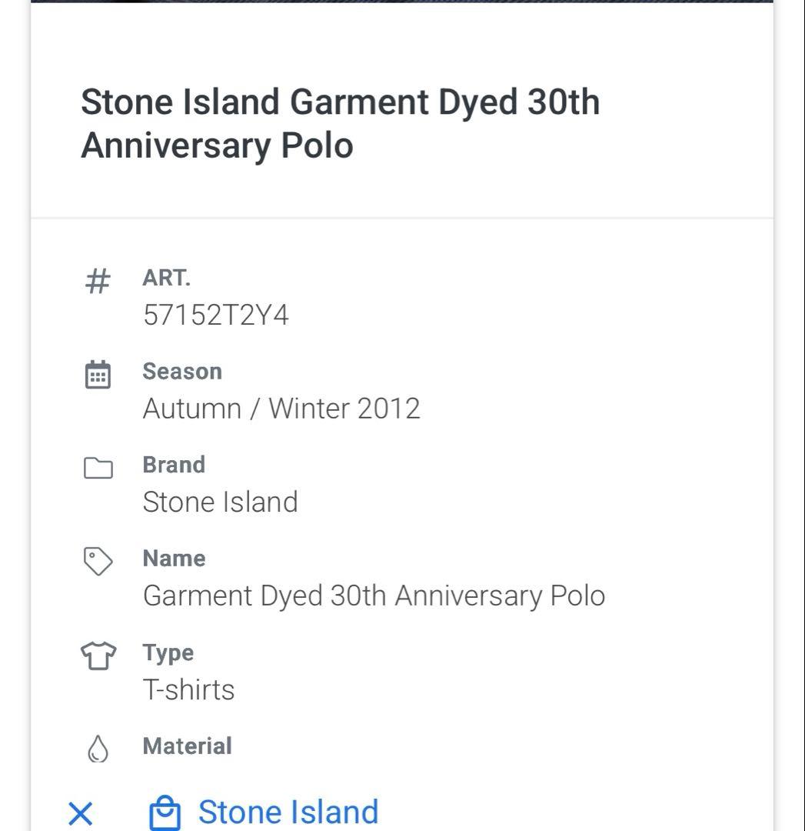Image resolution: width=805 pixels, height=831 pixels.
Task: Click the Garment Dyed 30th Anniversary Polo name value
Action: (374, 596)
